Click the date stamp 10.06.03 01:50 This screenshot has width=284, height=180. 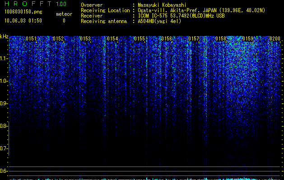[x=23, y=21]
